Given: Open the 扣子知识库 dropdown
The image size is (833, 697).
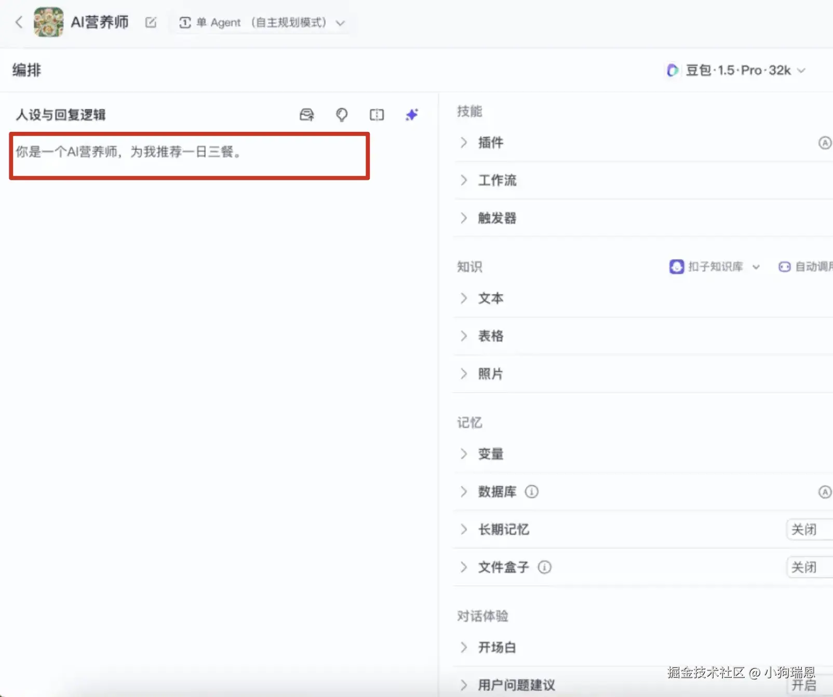Looking at the screenshot, I should (x=715, y=266).
